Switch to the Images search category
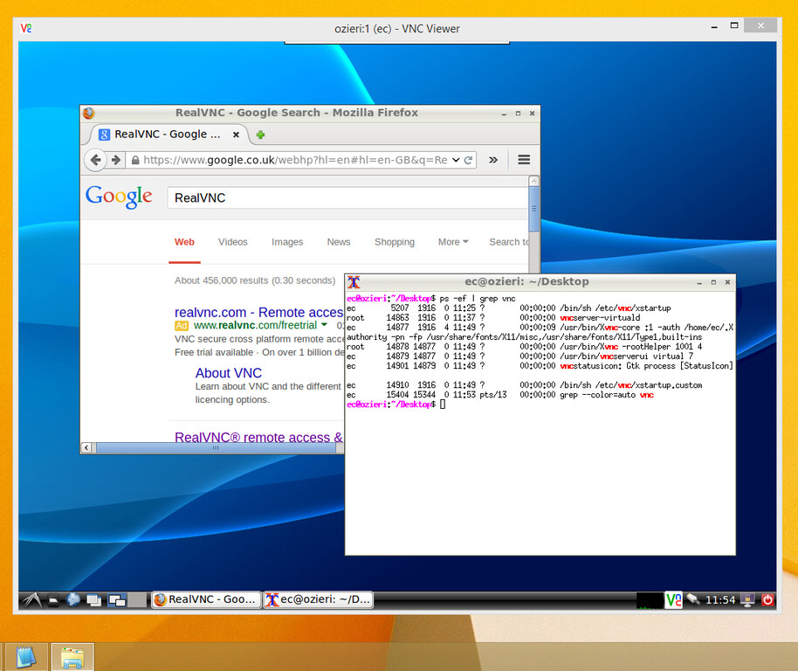The image size is (798, 671). point(287,242)
